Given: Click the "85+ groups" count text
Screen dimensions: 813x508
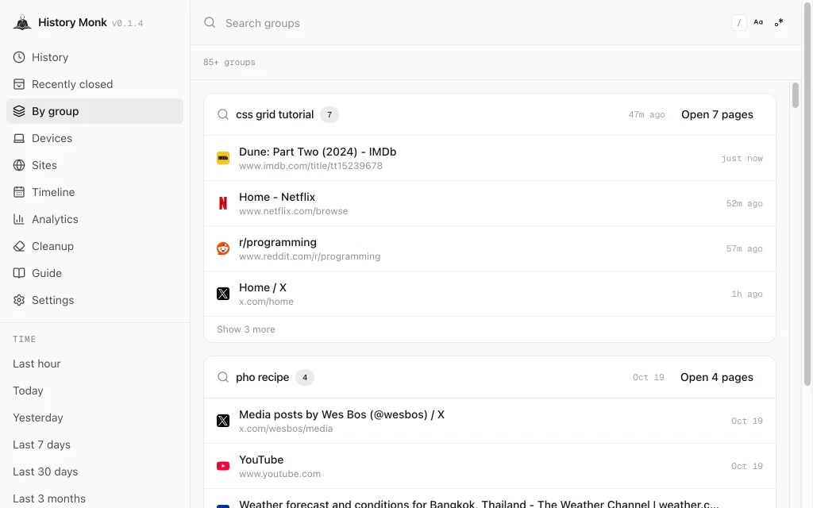Looking at the screenshot, I should point(229,62).
